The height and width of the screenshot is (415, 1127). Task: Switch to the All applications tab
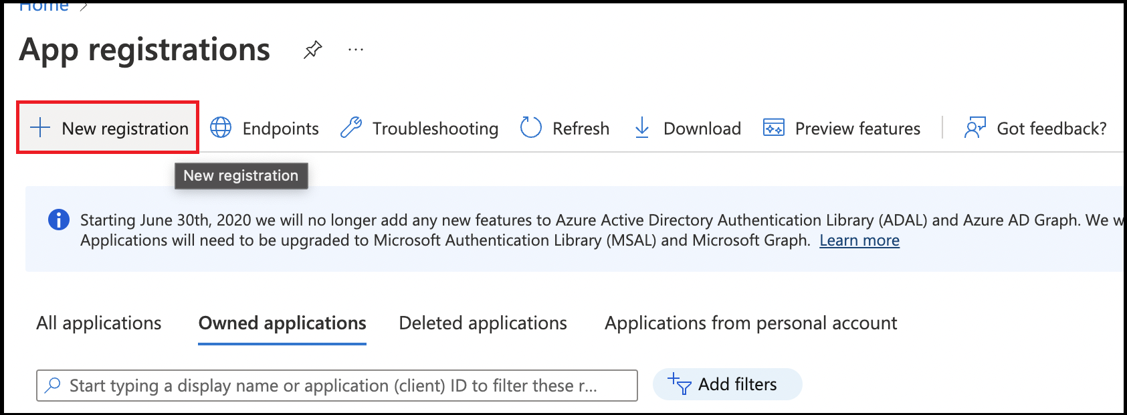pyautogui.click(x=99, y=323)
